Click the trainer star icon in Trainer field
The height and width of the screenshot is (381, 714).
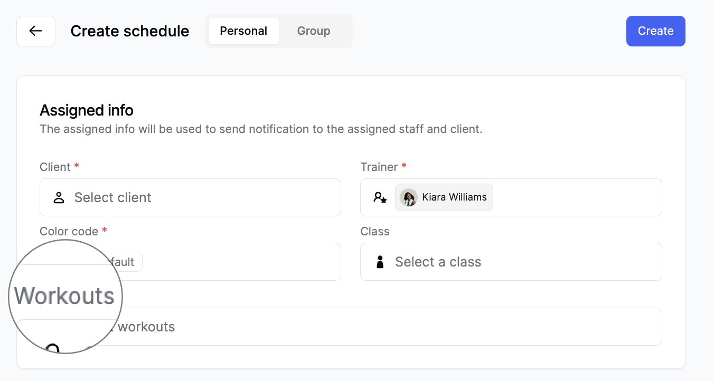pos(380,198)
